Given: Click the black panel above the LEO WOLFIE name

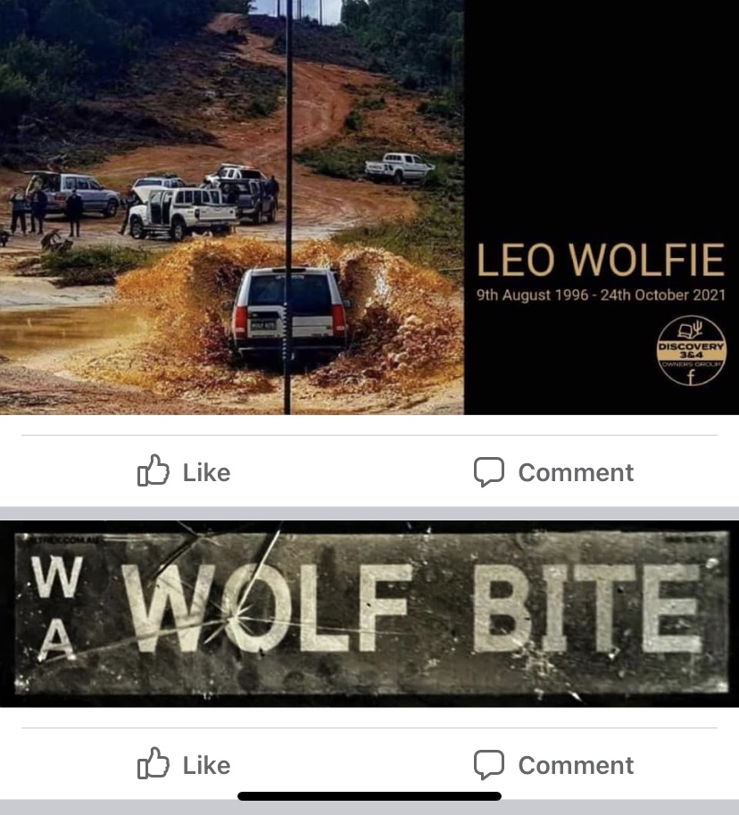Looking at the screenshot, I should pos(602,120).
